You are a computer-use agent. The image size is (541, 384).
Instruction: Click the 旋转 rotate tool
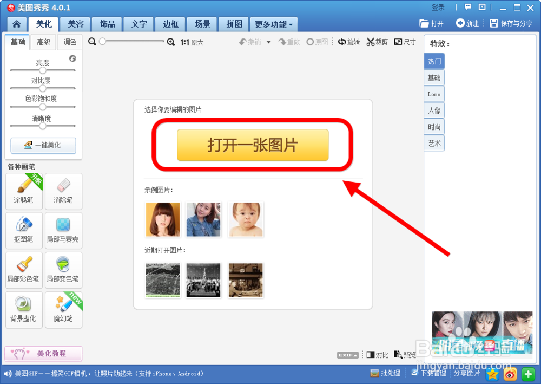(349, 42)
